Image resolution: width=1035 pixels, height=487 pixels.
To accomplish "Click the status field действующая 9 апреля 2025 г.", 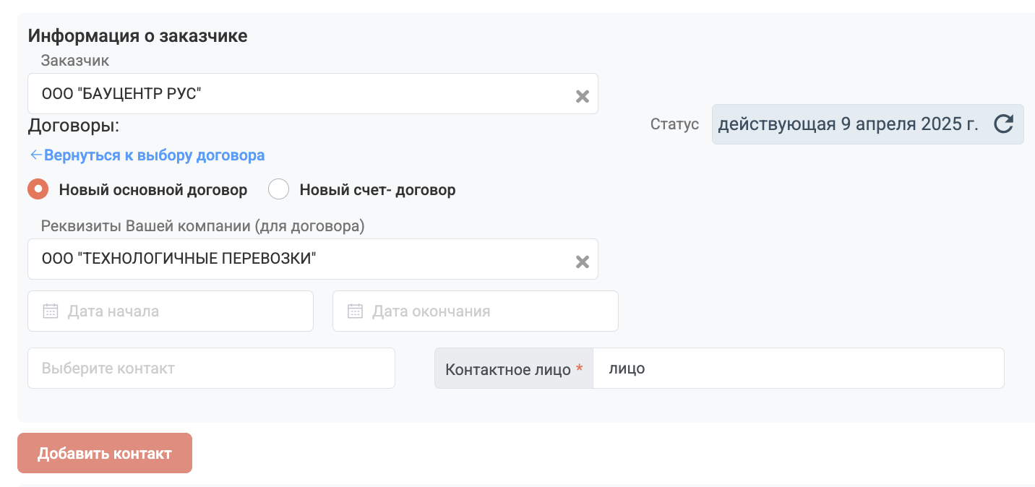I will point(867,124).
